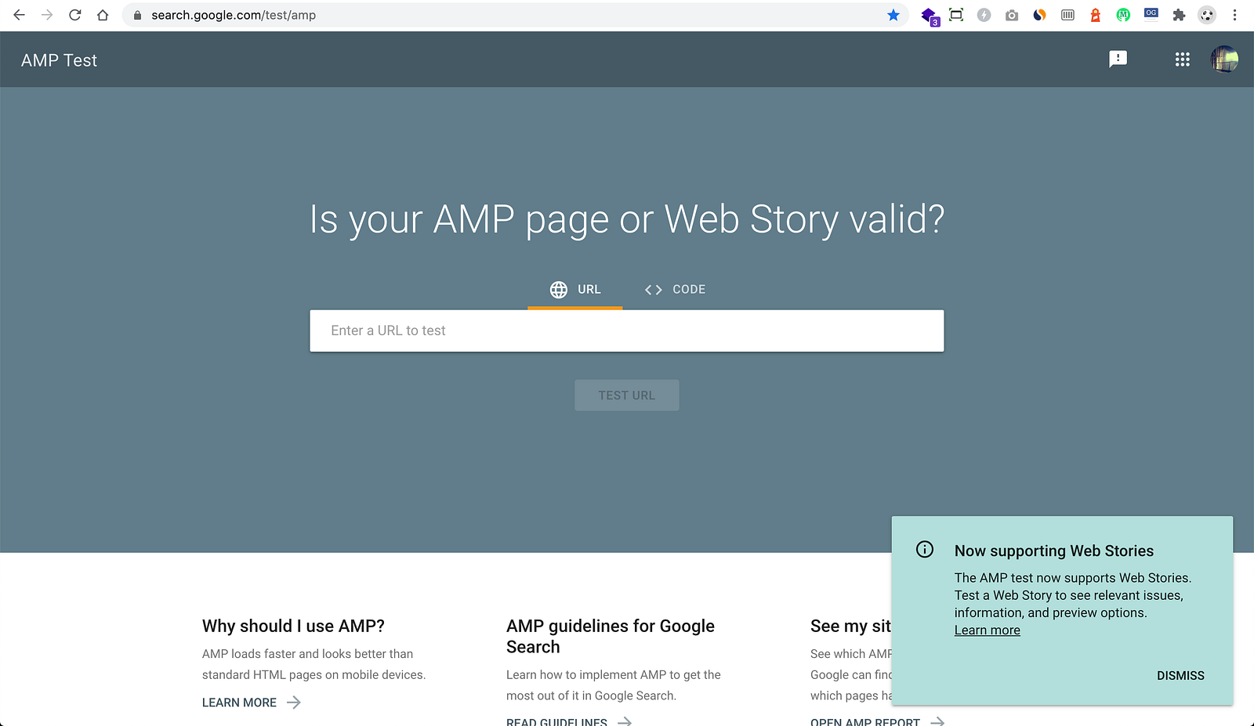Click the lock icon in address bar
Viewport: 1254px width, 726px height.
point(137,15)
